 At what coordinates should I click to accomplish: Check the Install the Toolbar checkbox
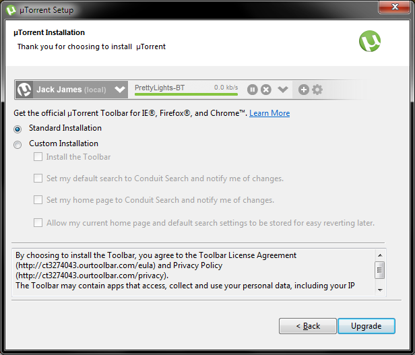coord(38,157)
